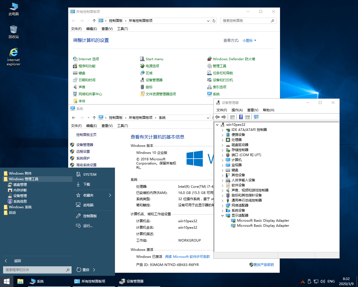This screenshot has width=358, height=287.
Task: Refresh the 所有控制面板项 address bar
Action: (214, 21)
